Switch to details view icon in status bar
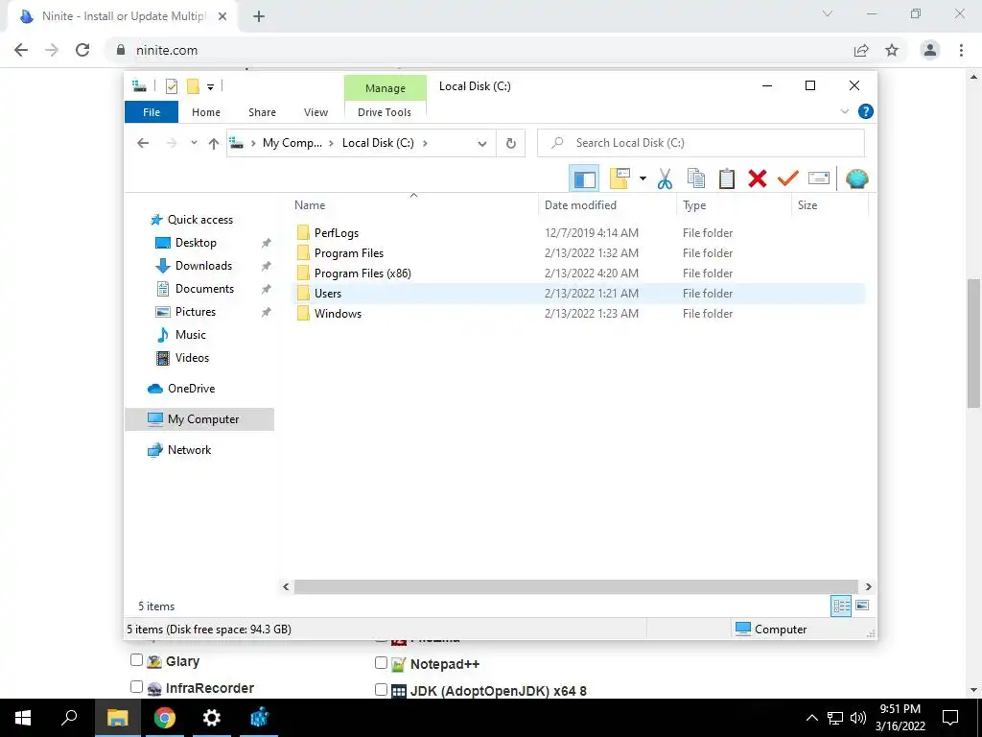Screen dimensions: 982x737 coord(841,606)
